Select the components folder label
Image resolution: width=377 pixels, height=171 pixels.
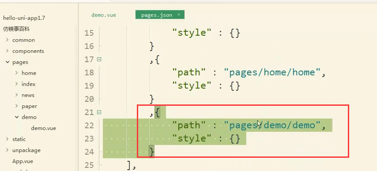click(x=28, y=51)
